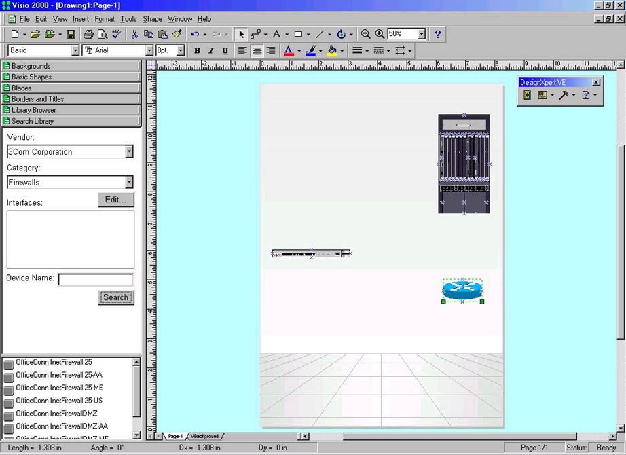This screenshot has height=455, width=626.
Task: Click the Search button
Action: (115, 297)
